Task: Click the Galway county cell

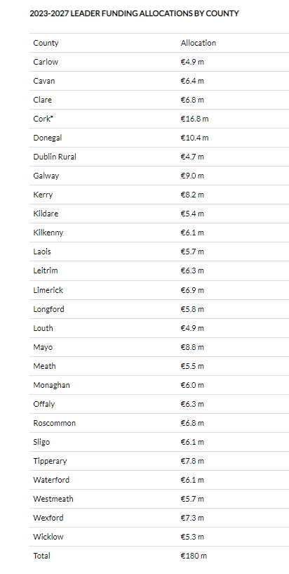Action: tap(46, 176)
